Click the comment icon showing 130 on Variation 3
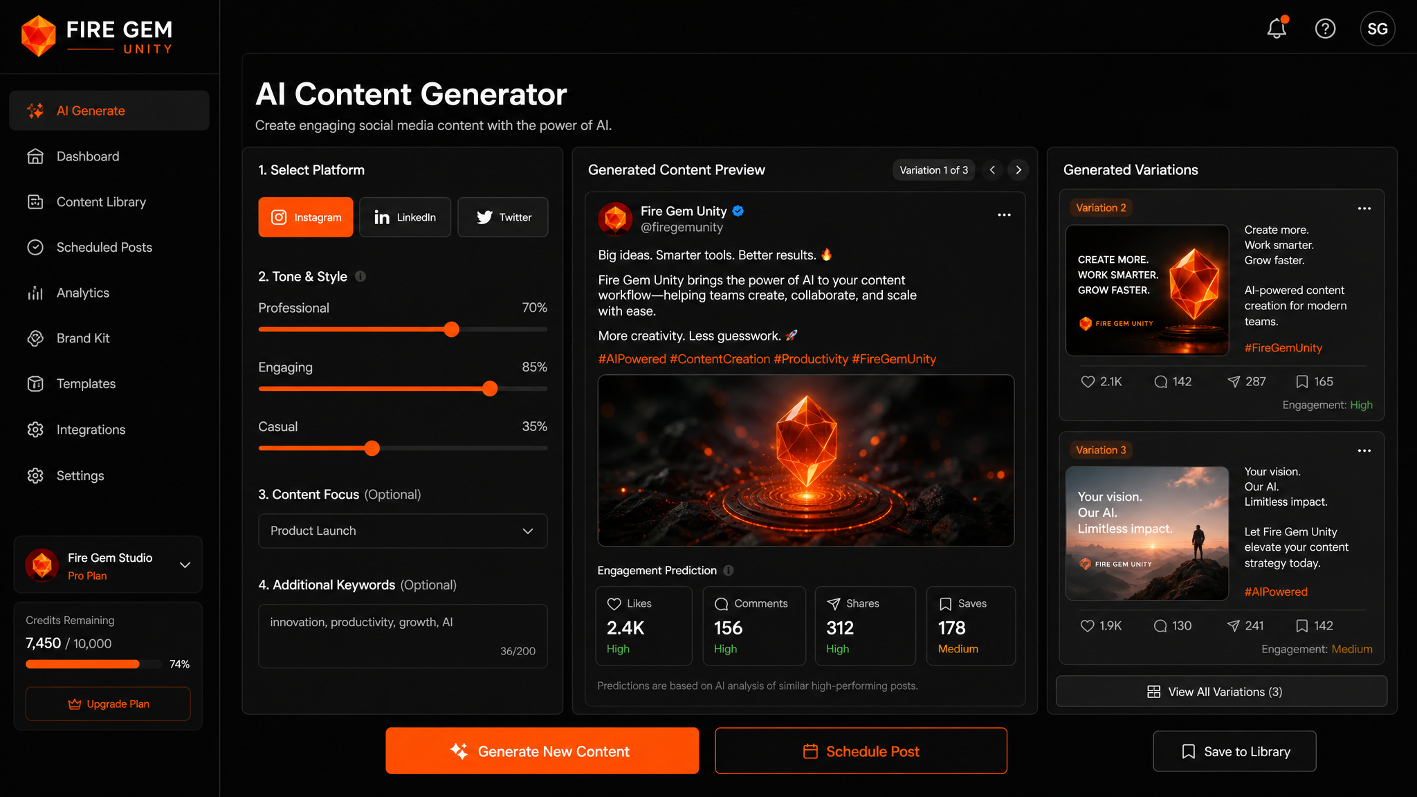1417x797 pixels. [1160, 626]
